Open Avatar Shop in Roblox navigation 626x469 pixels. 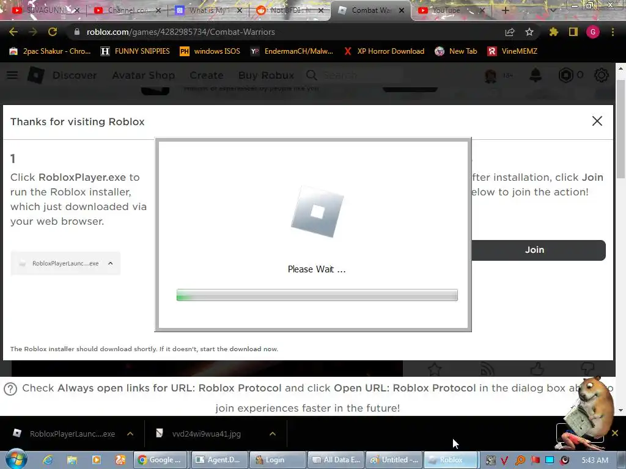[143, 75]
